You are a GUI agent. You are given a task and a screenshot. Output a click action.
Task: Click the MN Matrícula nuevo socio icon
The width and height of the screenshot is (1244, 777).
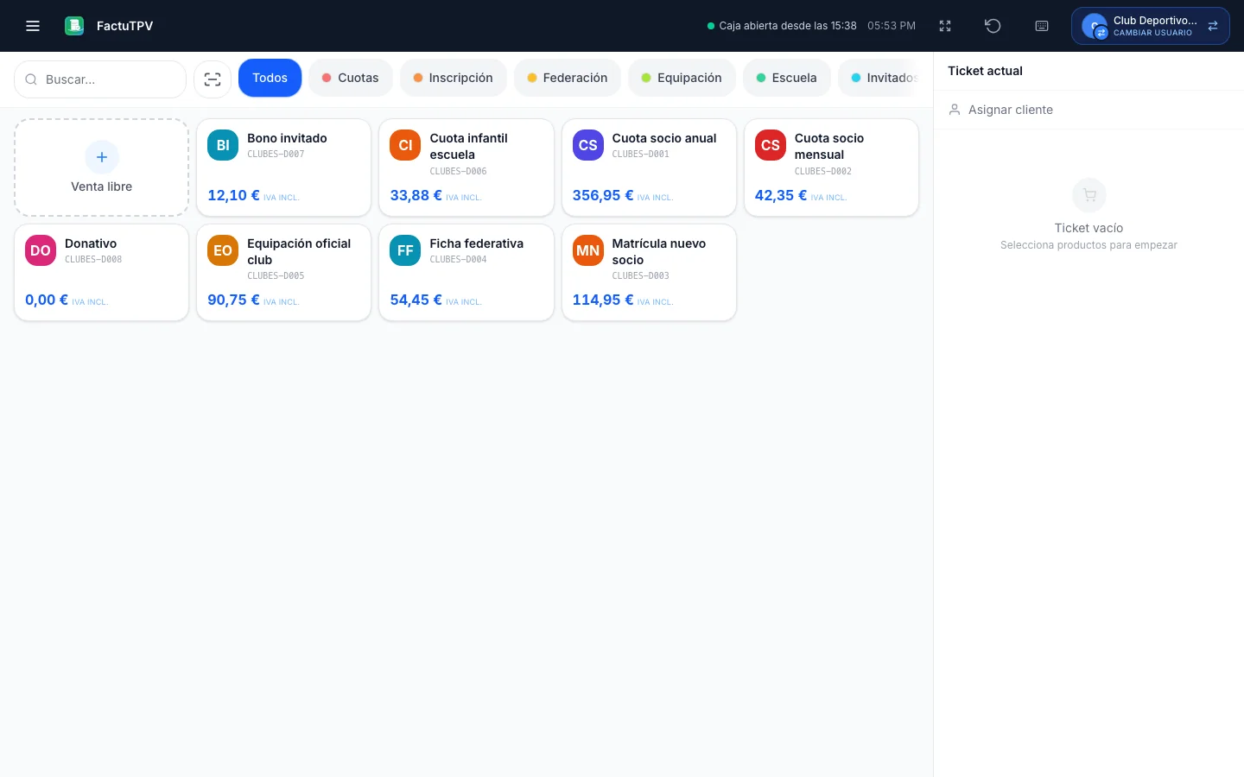[588, 250]
